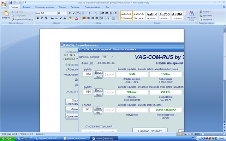Undo the last action
Viewport: 226px width, 141px height.
tap(14, 2)
